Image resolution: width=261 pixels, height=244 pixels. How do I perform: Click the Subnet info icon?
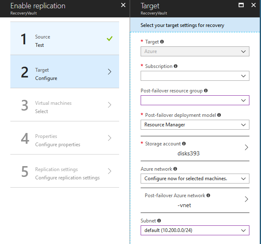tap(159, 221)
